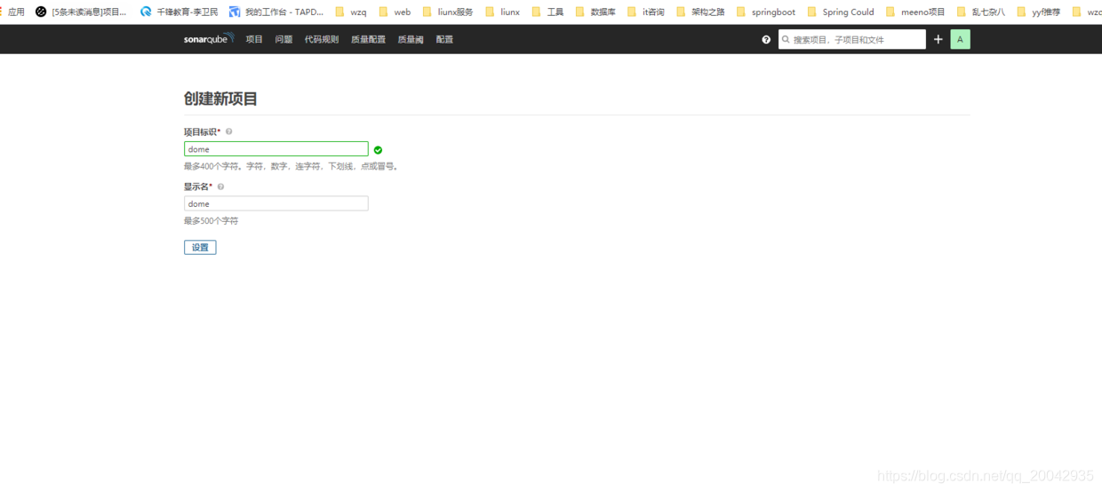1102x492 pixels.
Task: Click the plus create icon in navbar
Action: point(938,39)
